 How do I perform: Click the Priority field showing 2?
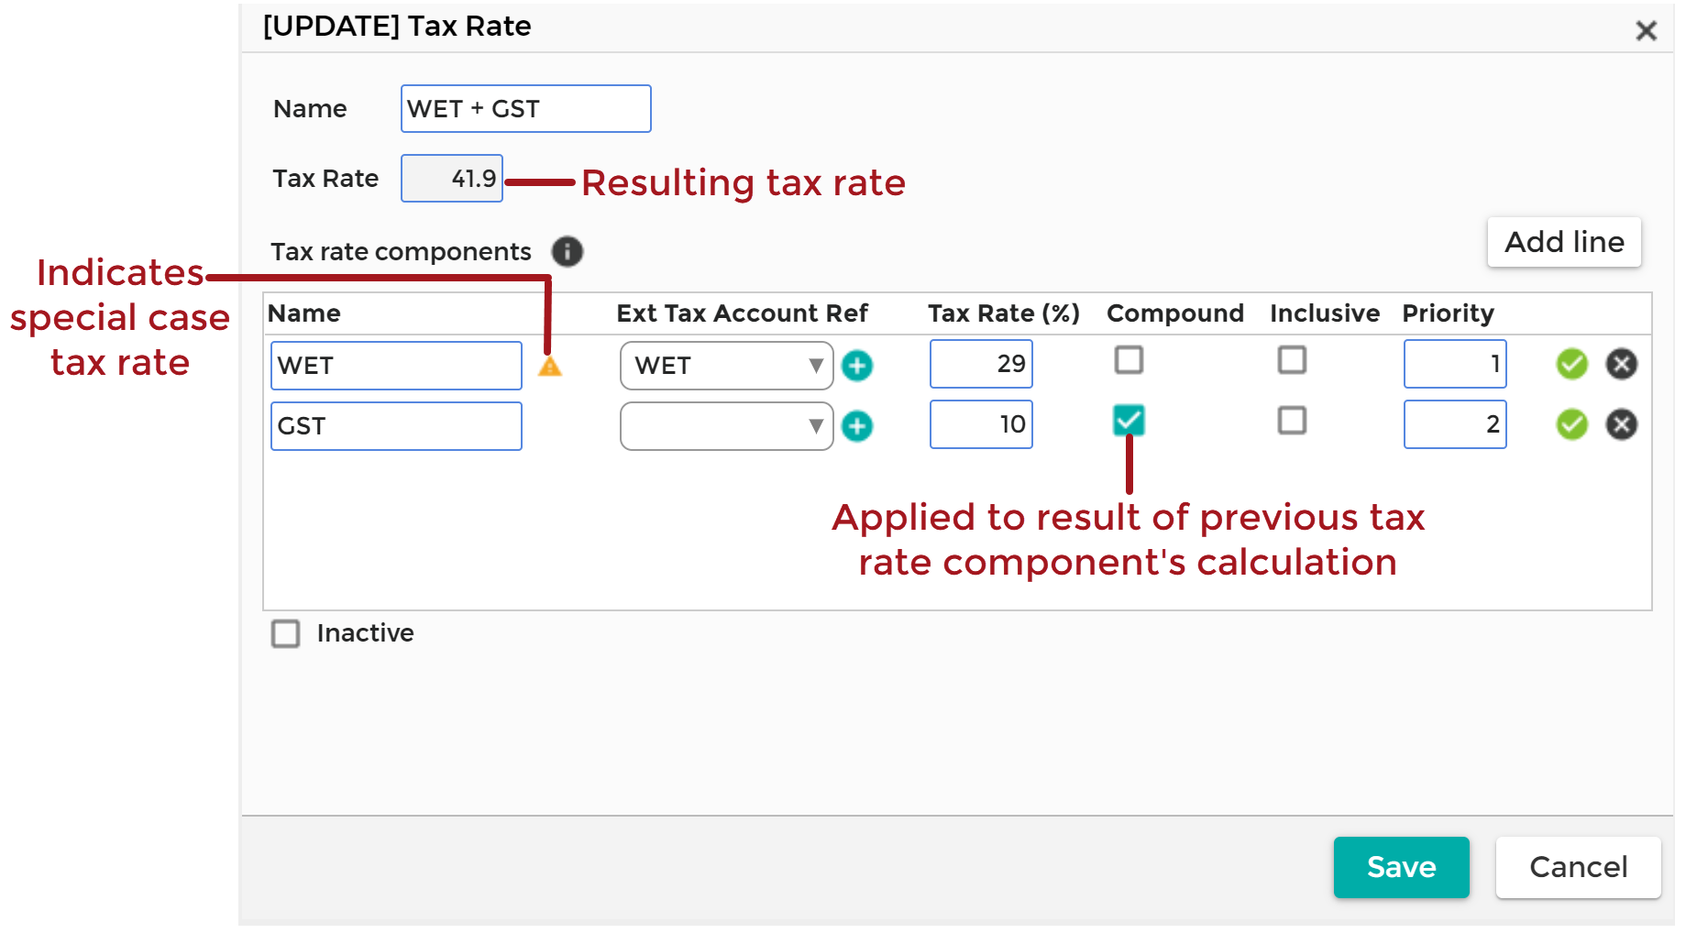(x=1455, y=424)
